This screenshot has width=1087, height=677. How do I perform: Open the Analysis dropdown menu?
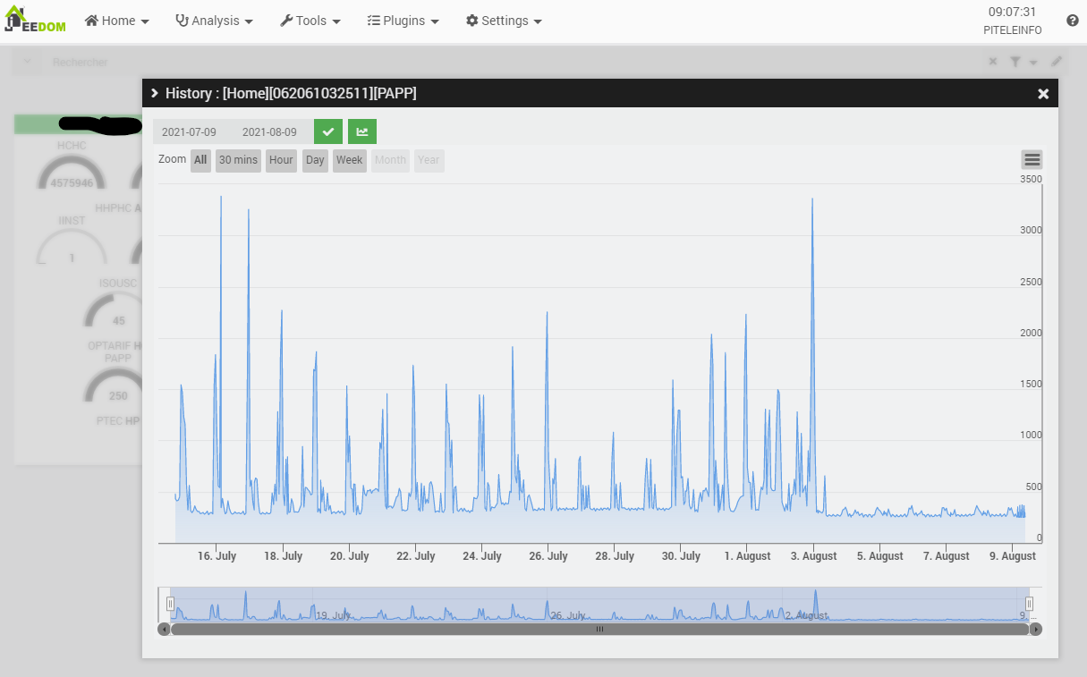tap(215, 21)
